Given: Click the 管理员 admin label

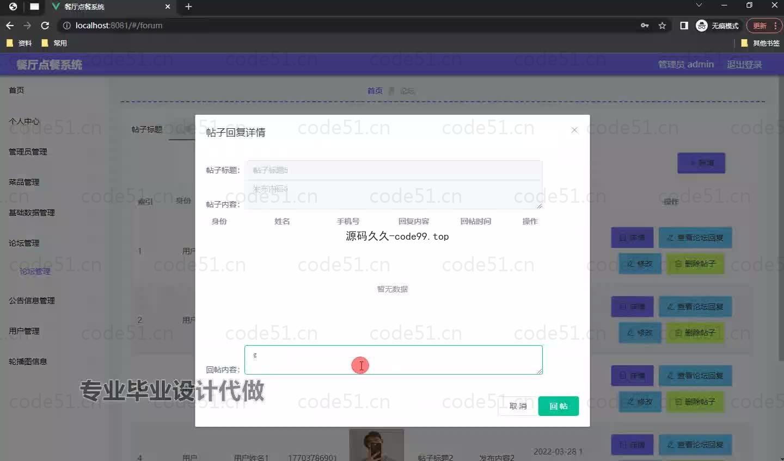Looking at the screenshot, I should [686, 64].
